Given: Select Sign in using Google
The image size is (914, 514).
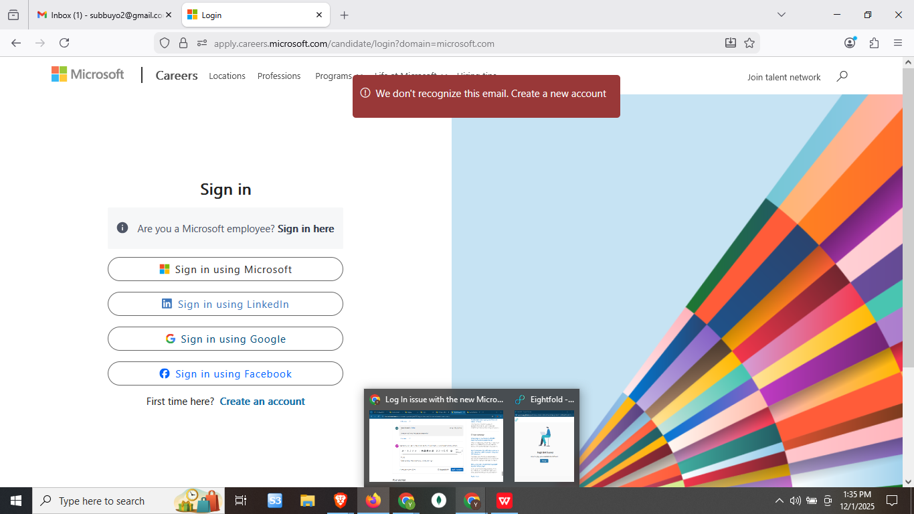Looking at the screenshot, I should pos(225,339).
